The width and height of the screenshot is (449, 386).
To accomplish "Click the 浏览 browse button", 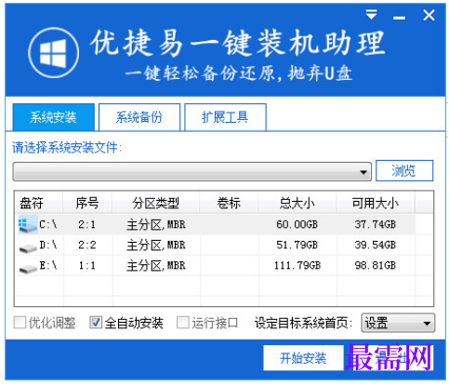I will pos(404,170).
